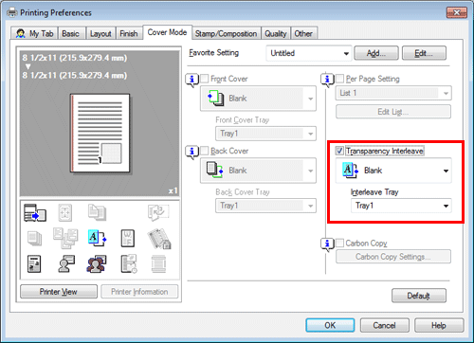Expand the Interleave Tray dropdown
Screen dimensions: 474x343
(401, 206)
